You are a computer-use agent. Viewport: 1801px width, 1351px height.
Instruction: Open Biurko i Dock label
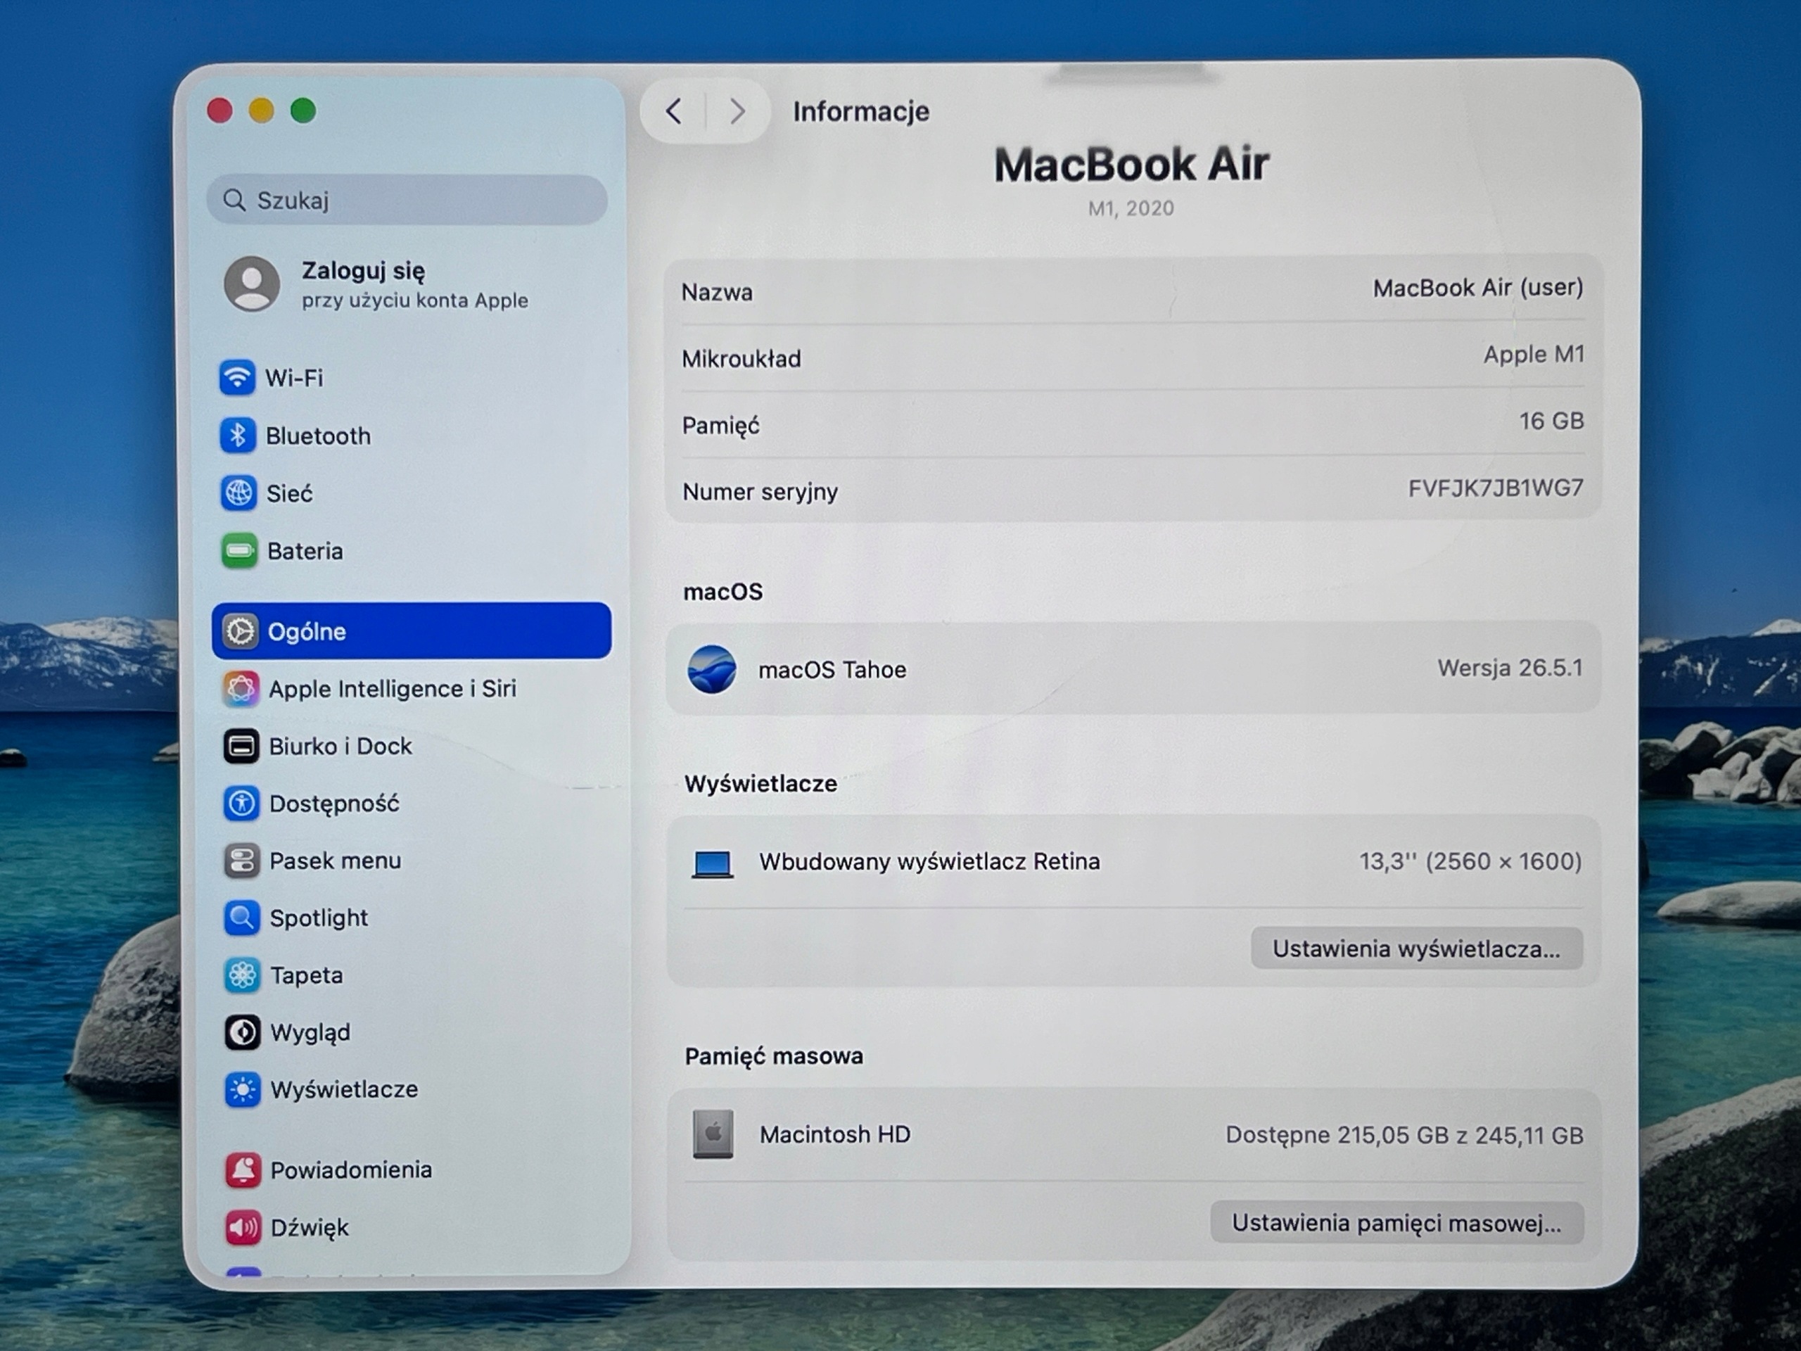point(341,746)
